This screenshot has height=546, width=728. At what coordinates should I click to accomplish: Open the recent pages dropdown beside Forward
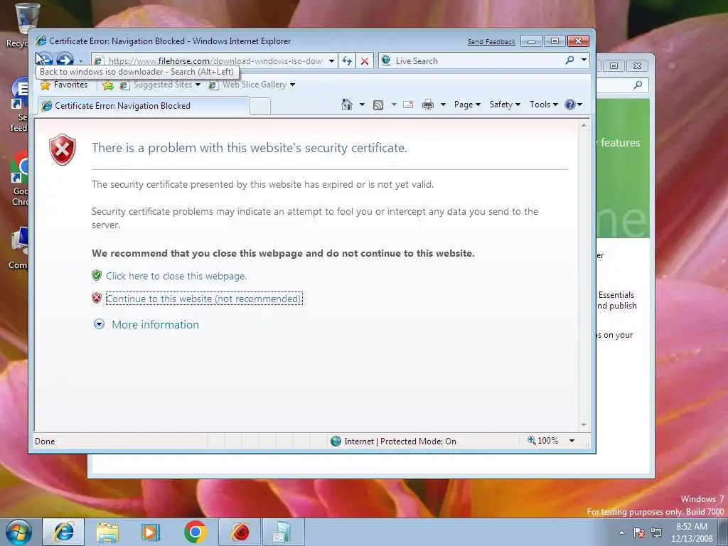[x=81, y=61]
